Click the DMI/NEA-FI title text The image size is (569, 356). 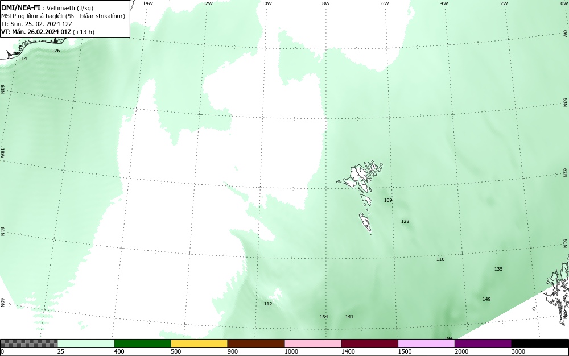(x=20, y=7)
